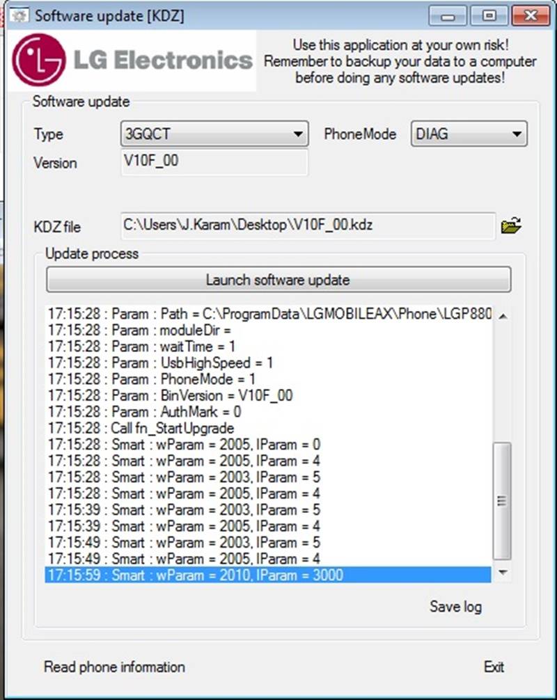Click the log scrollbar down arrow
Screen dimensions: 557x700
(503, 573)
